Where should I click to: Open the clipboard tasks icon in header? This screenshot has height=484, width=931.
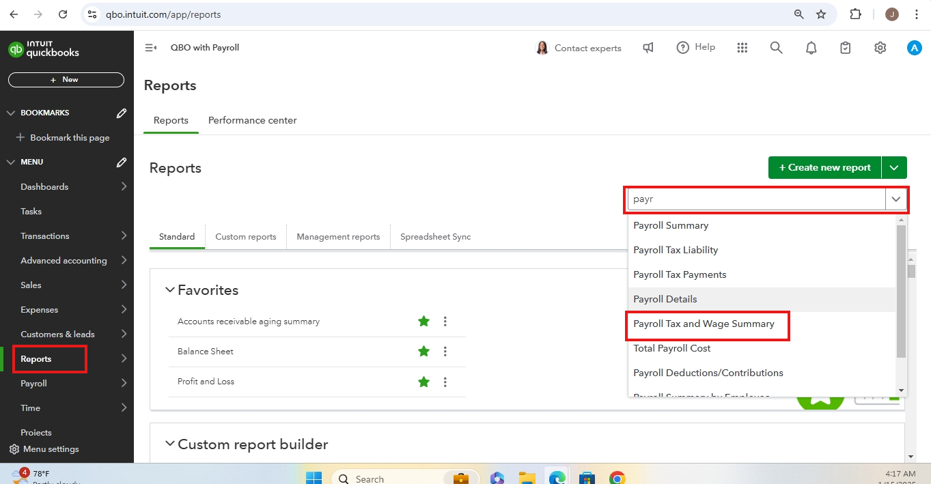846,48
